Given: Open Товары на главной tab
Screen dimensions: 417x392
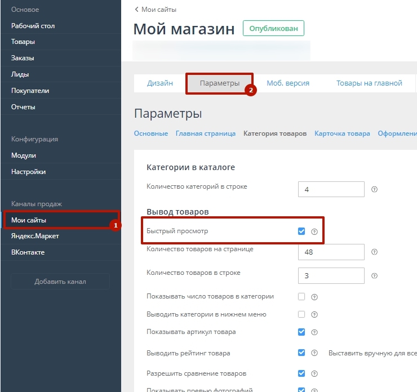Looking at the screenshot, I should coord(369,83).
